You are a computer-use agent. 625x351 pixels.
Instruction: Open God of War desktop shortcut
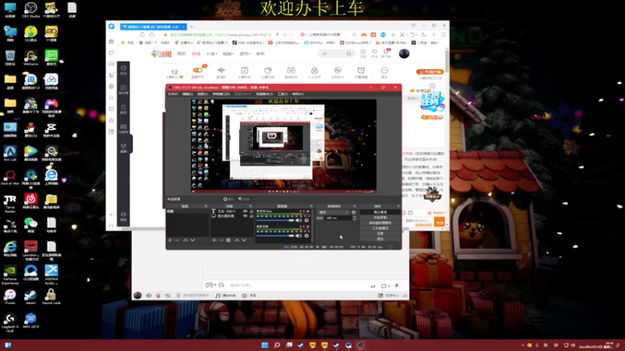(10, 177)
